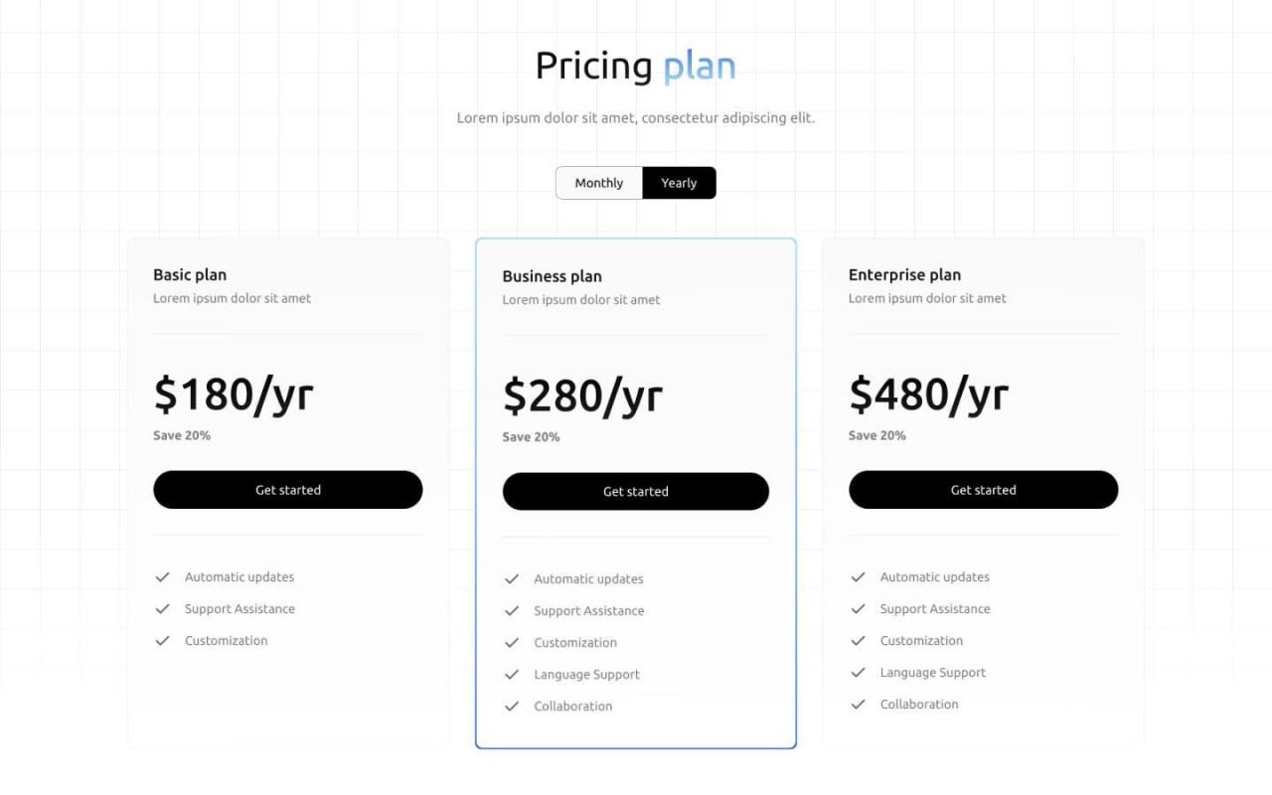
Task: Click the Pricing plan page heading
Action: [635, 66]
